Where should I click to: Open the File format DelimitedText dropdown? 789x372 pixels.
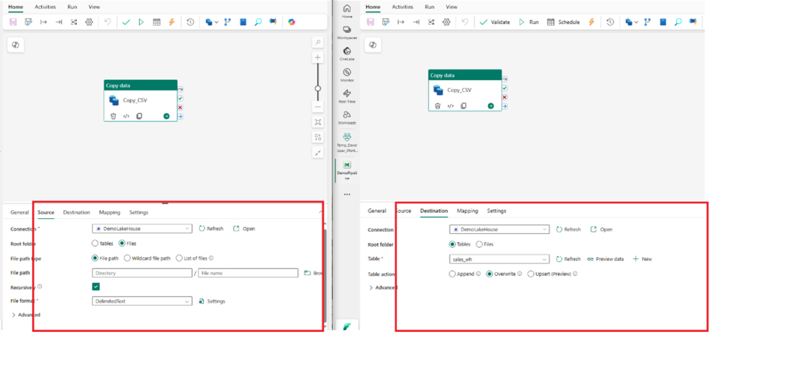[142, 302]
